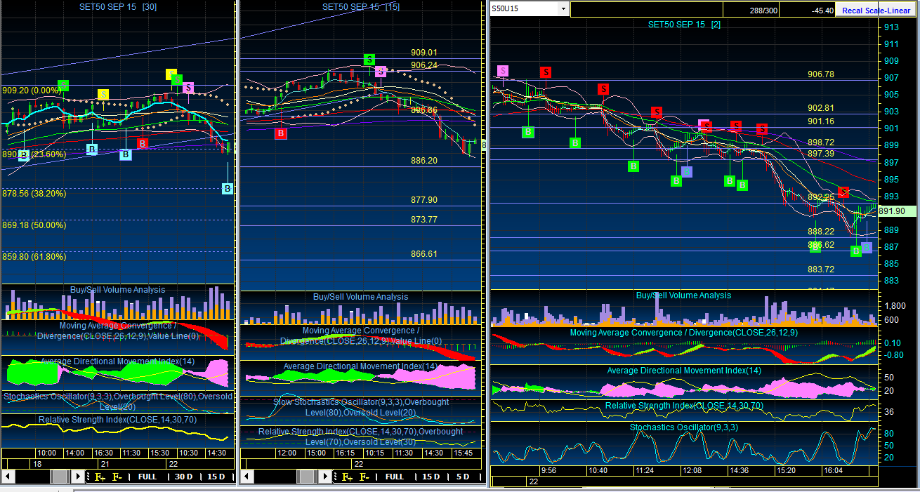This screenshot has height=492, width=920.
Task: Select 5 D range button
Action: [x=463, y=477]
